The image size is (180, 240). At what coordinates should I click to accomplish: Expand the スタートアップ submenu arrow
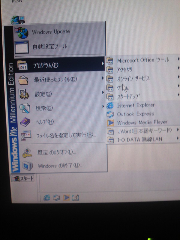click(178, 95)
